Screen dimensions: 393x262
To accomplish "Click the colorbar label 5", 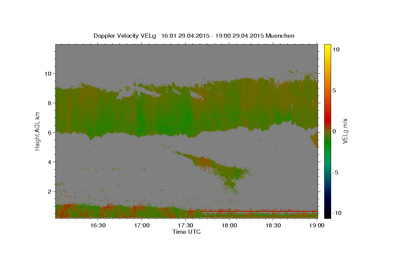I will (334, 90).
